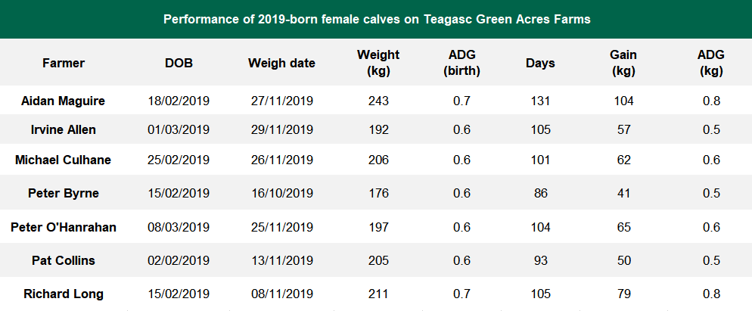The image size is (752, 311).
Task: Click the table title banner
Action: pos(376,19)
